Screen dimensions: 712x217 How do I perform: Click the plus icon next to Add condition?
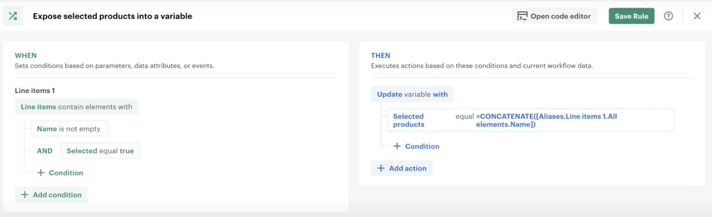25,195
